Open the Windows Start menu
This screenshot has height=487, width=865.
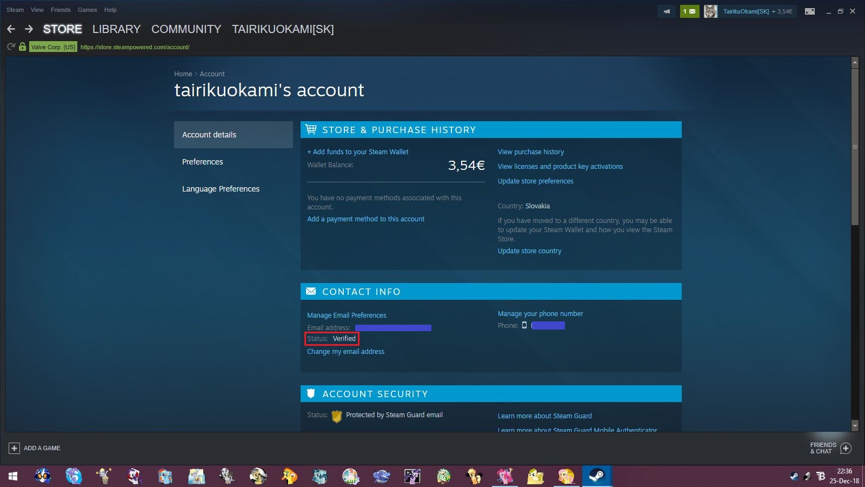[x=13, y=476]
